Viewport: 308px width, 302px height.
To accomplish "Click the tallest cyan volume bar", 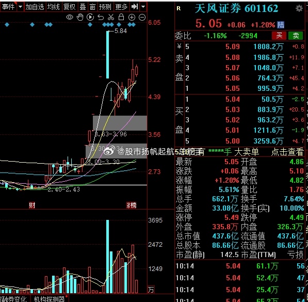I will (107, 257).
